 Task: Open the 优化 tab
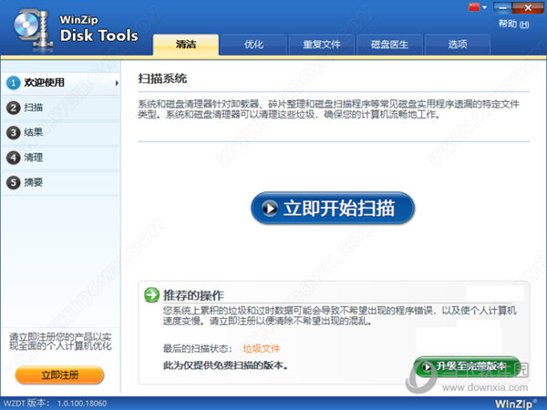tap(253, 45)
